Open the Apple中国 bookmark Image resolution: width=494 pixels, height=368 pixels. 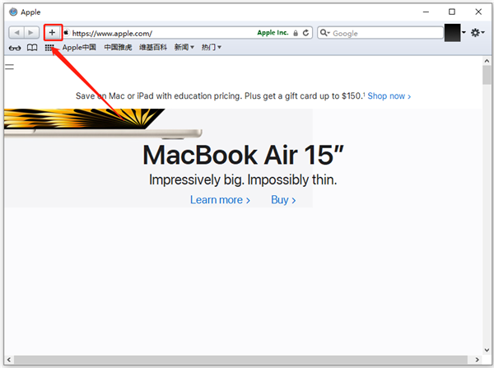pyautogui.click(x=79, y=48)
